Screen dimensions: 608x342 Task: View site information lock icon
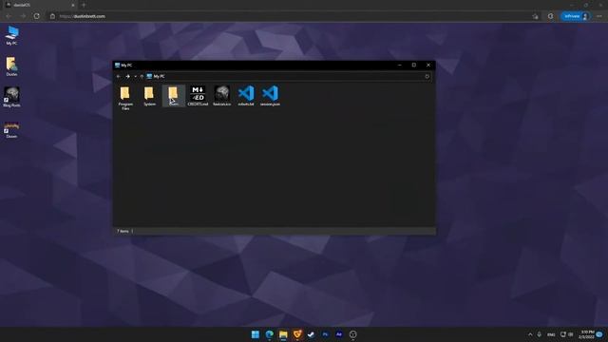click(x=52, y=16)
